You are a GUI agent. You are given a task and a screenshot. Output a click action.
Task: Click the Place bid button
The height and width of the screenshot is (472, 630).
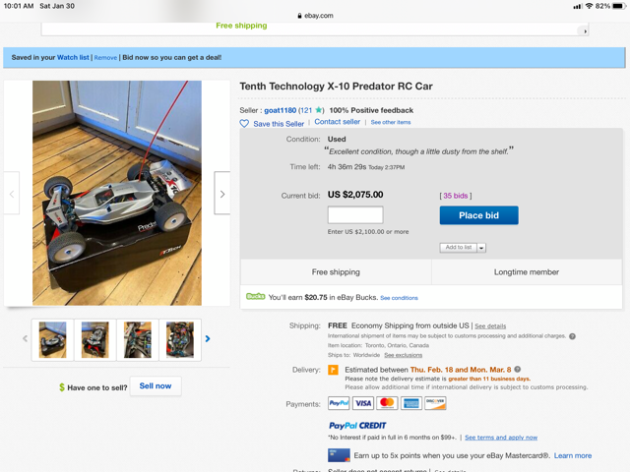tap(479, 215)
